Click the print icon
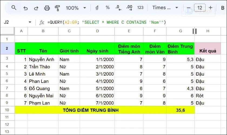The height and width of the screenshot is (135, 227). (47, 8)
